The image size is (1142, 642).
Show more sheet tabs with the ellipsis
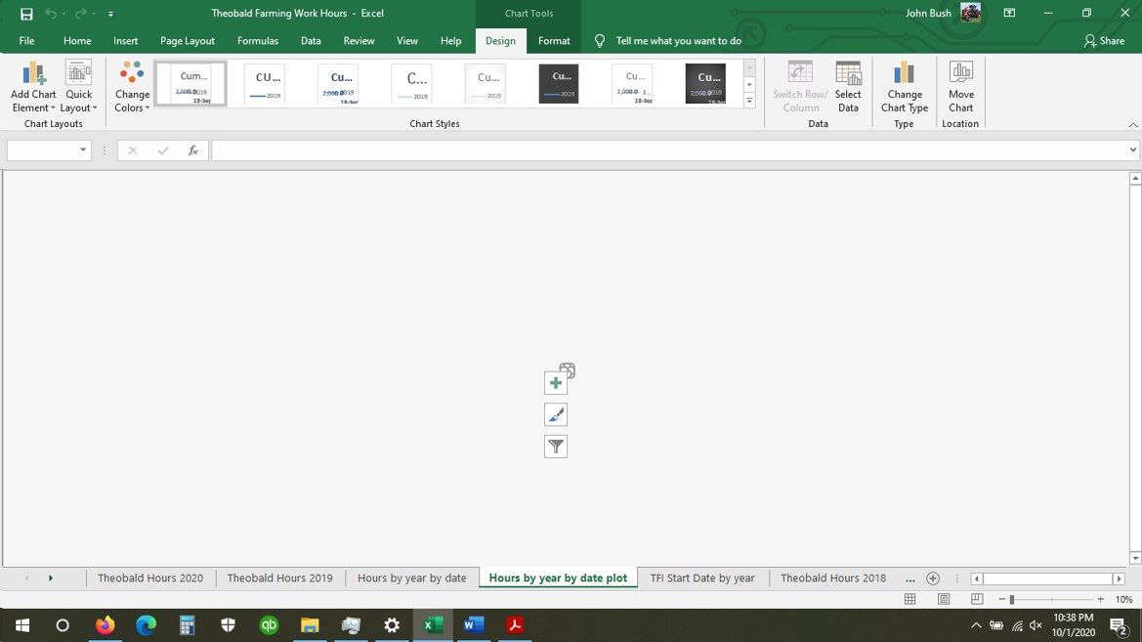coord(909,578)
